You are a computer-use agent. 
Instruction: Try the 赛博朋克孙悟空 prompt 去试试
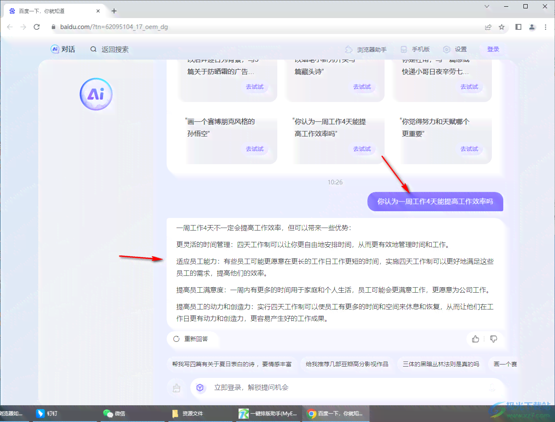(255, 149)
